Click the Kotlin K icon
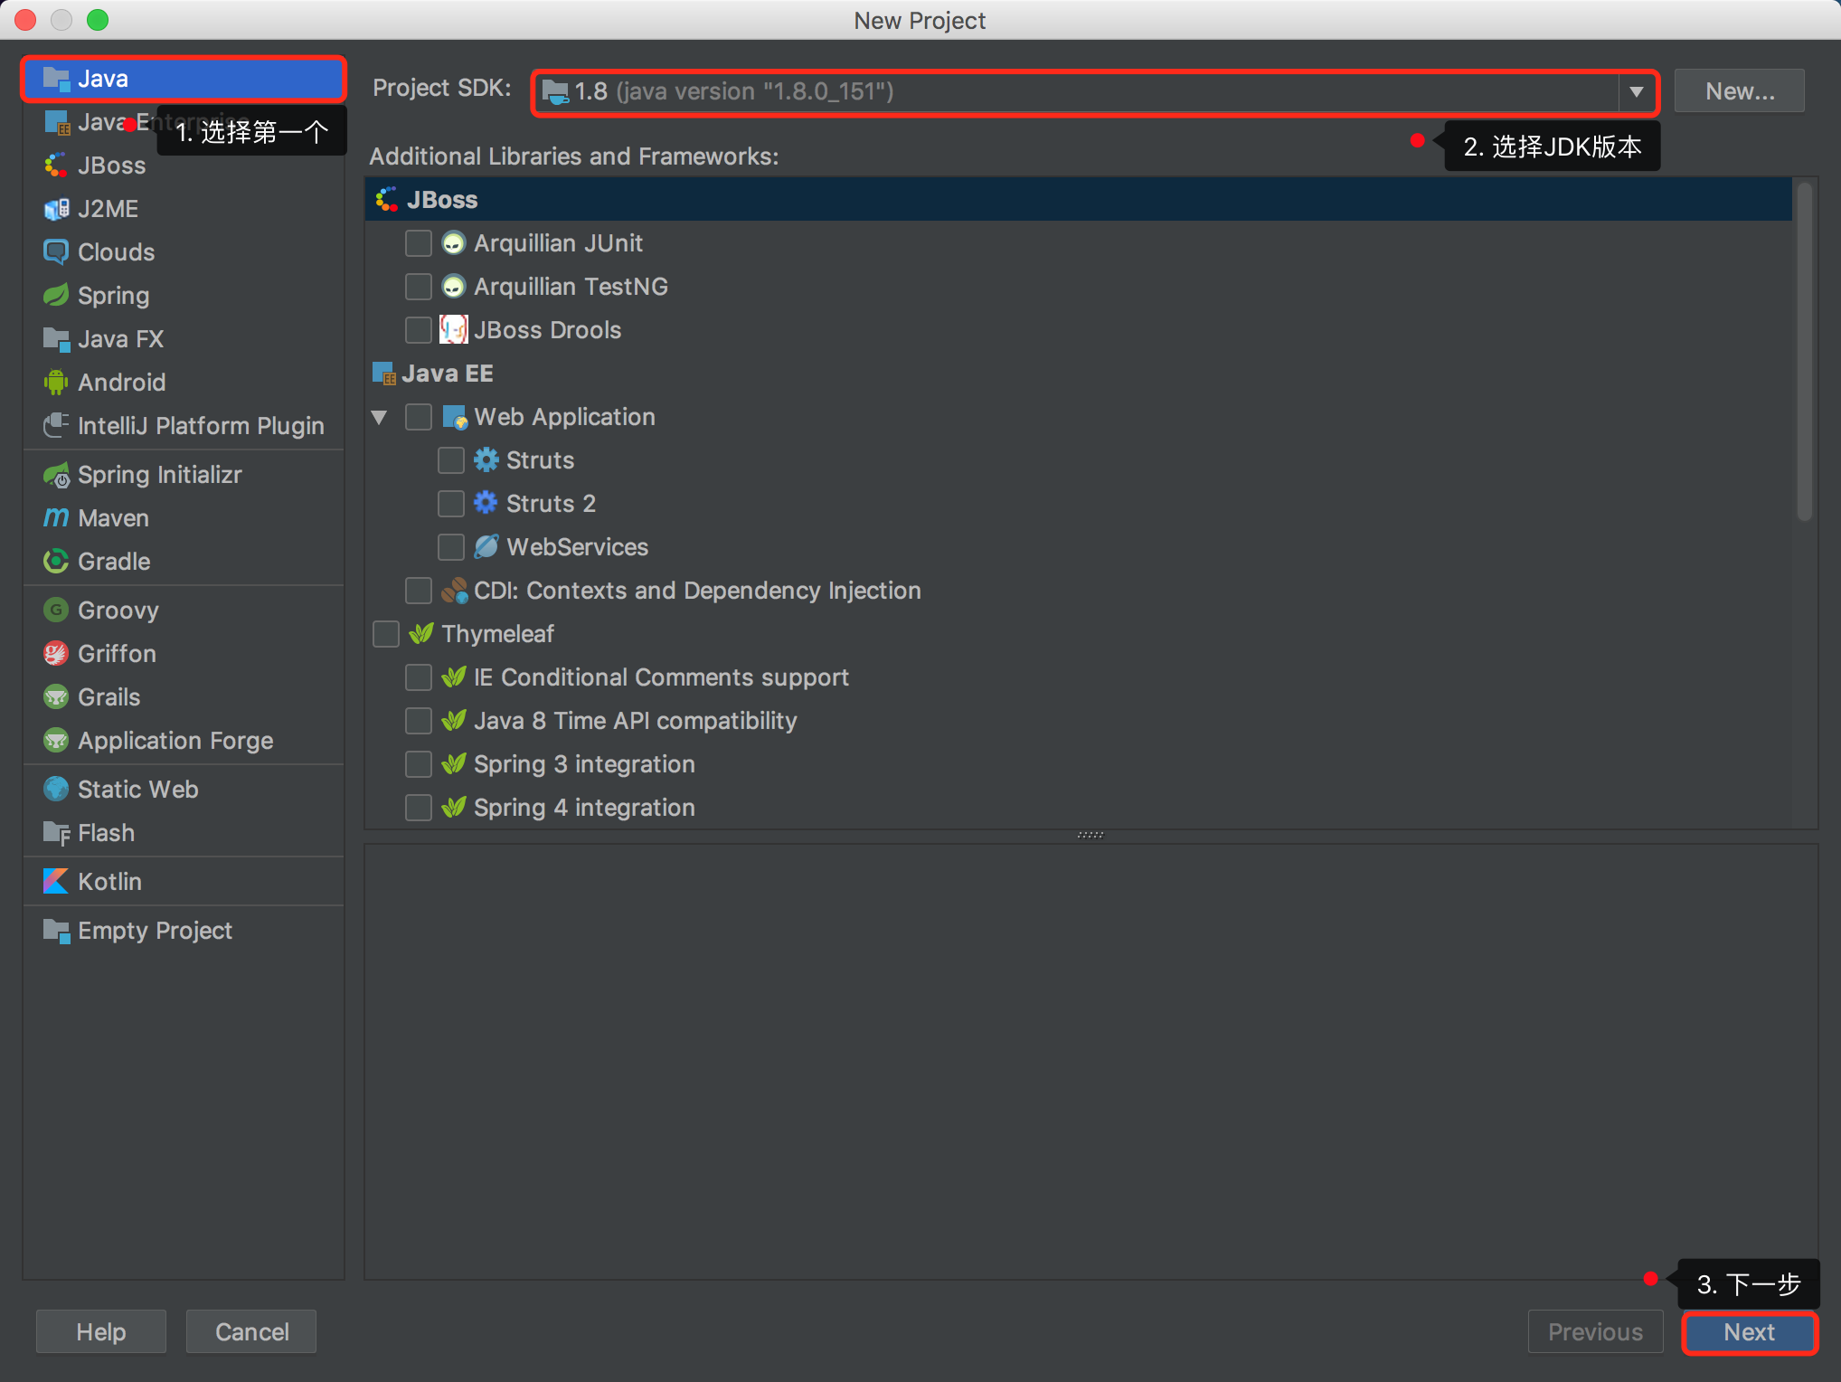 coord(56,882)
